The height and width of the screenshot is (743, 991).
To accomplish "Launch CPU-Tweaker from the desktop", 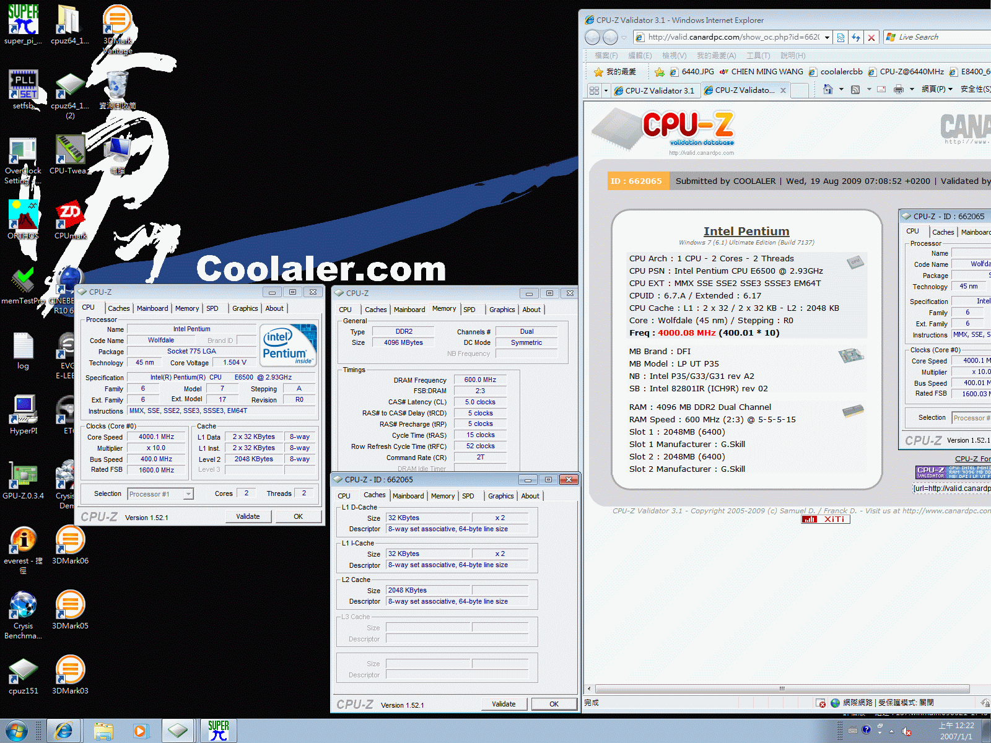I will 69,155.
